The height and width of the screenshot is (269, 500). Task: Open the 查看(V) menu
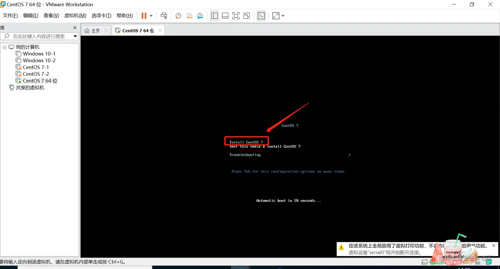(x=51, y=15)
